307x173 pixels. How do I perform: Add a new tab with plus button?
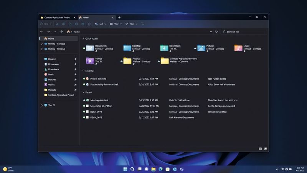point(119,17)
